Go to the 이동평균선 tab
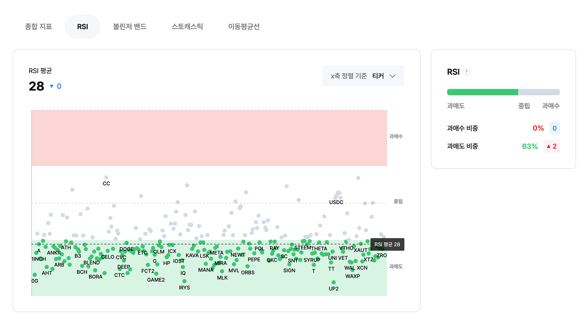Screen dimensions: 588x330 (x=244, y=27)
